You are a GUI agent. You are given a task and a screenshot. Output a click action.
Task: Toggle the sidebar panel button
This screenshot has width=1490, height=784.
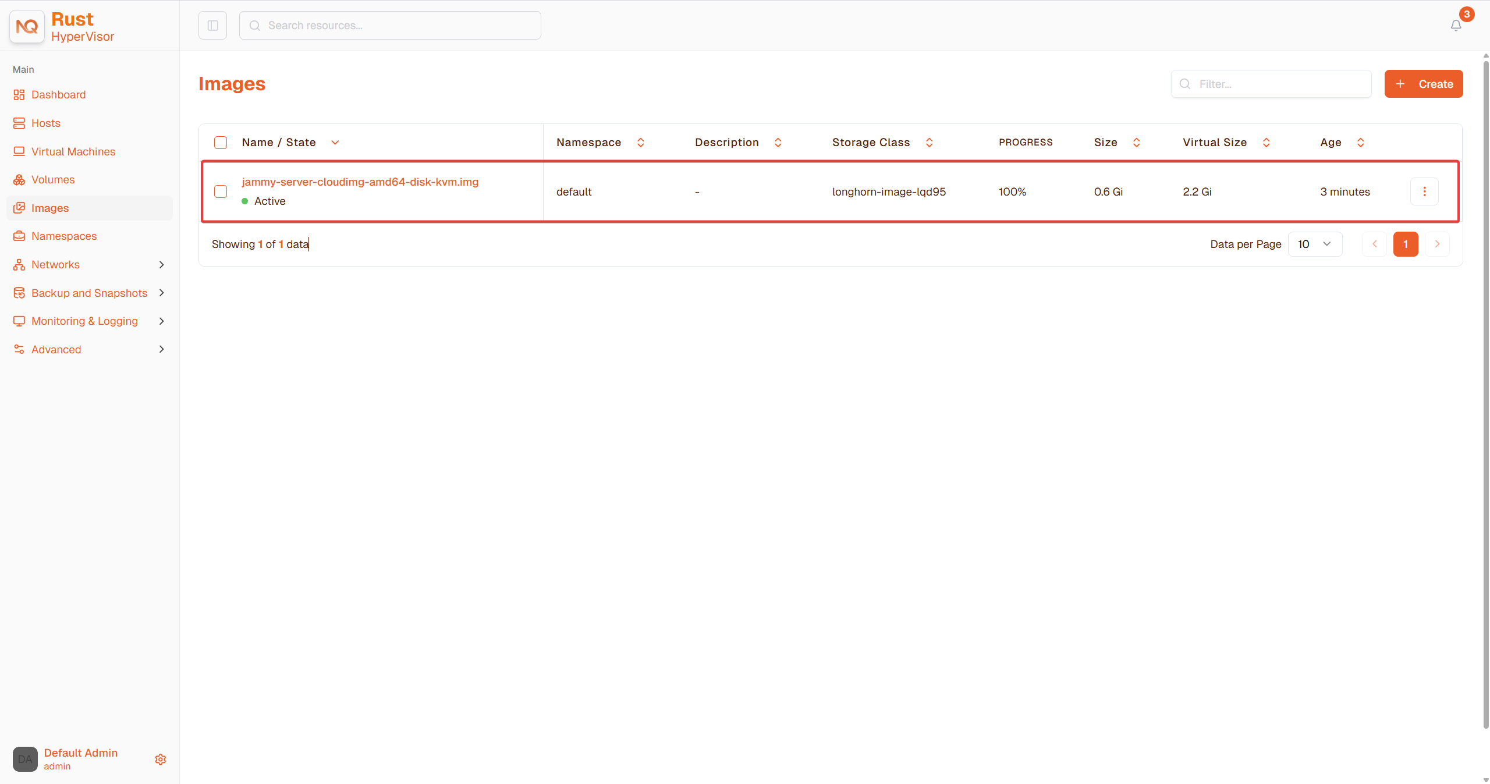coord(212,26)
